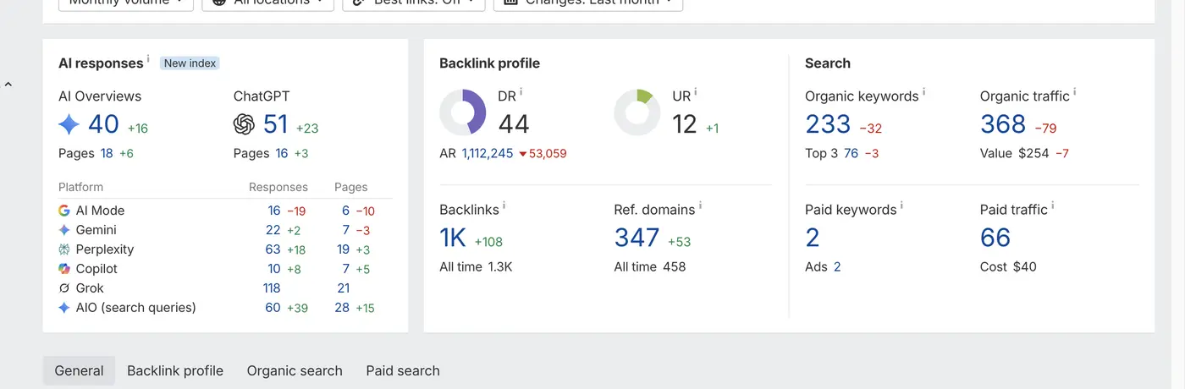Switch to the Backlink profile tab
1185x389 pixels.
[x=175, y=370]
